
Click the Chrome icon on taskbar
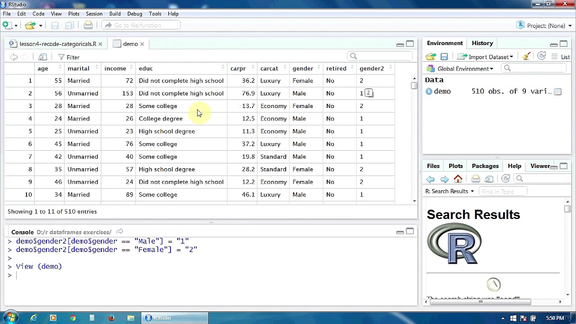click(x=72, y=318)
